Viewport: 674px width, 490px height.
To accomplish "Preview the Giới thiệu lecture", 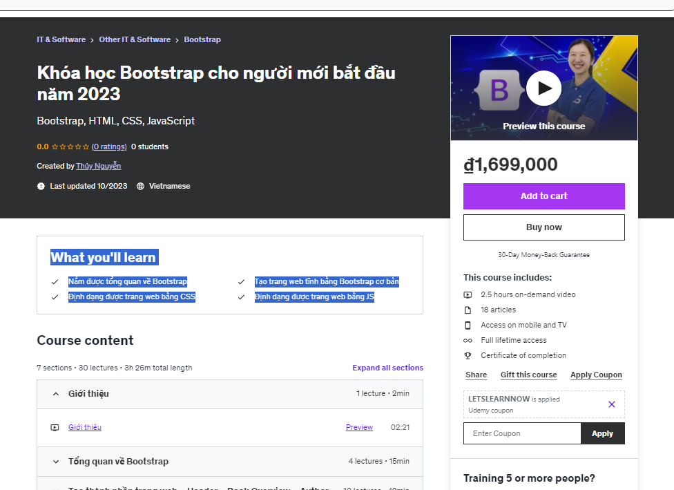I will (359, 427).
